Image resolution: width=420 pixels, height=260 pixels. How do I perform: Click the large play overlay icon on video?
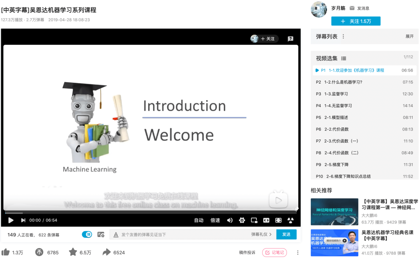(278, 200)
